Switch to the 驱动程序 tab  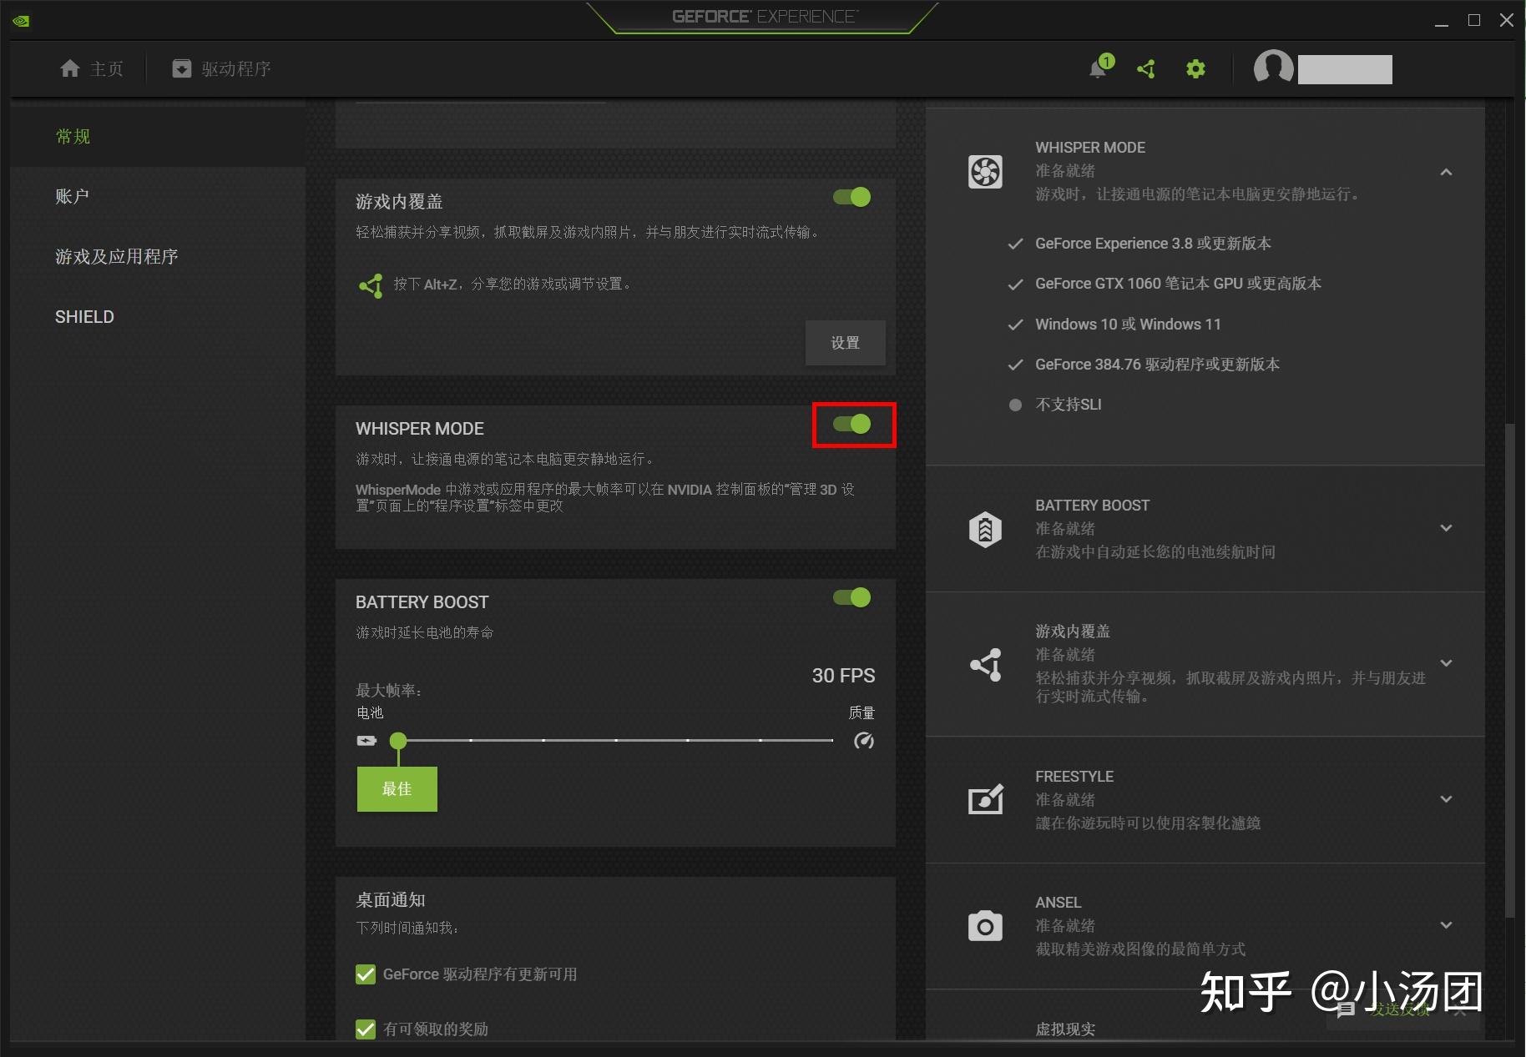pos(221,68)
